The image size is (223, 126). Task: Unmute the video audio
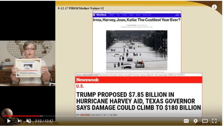click(x=28, y=121)
